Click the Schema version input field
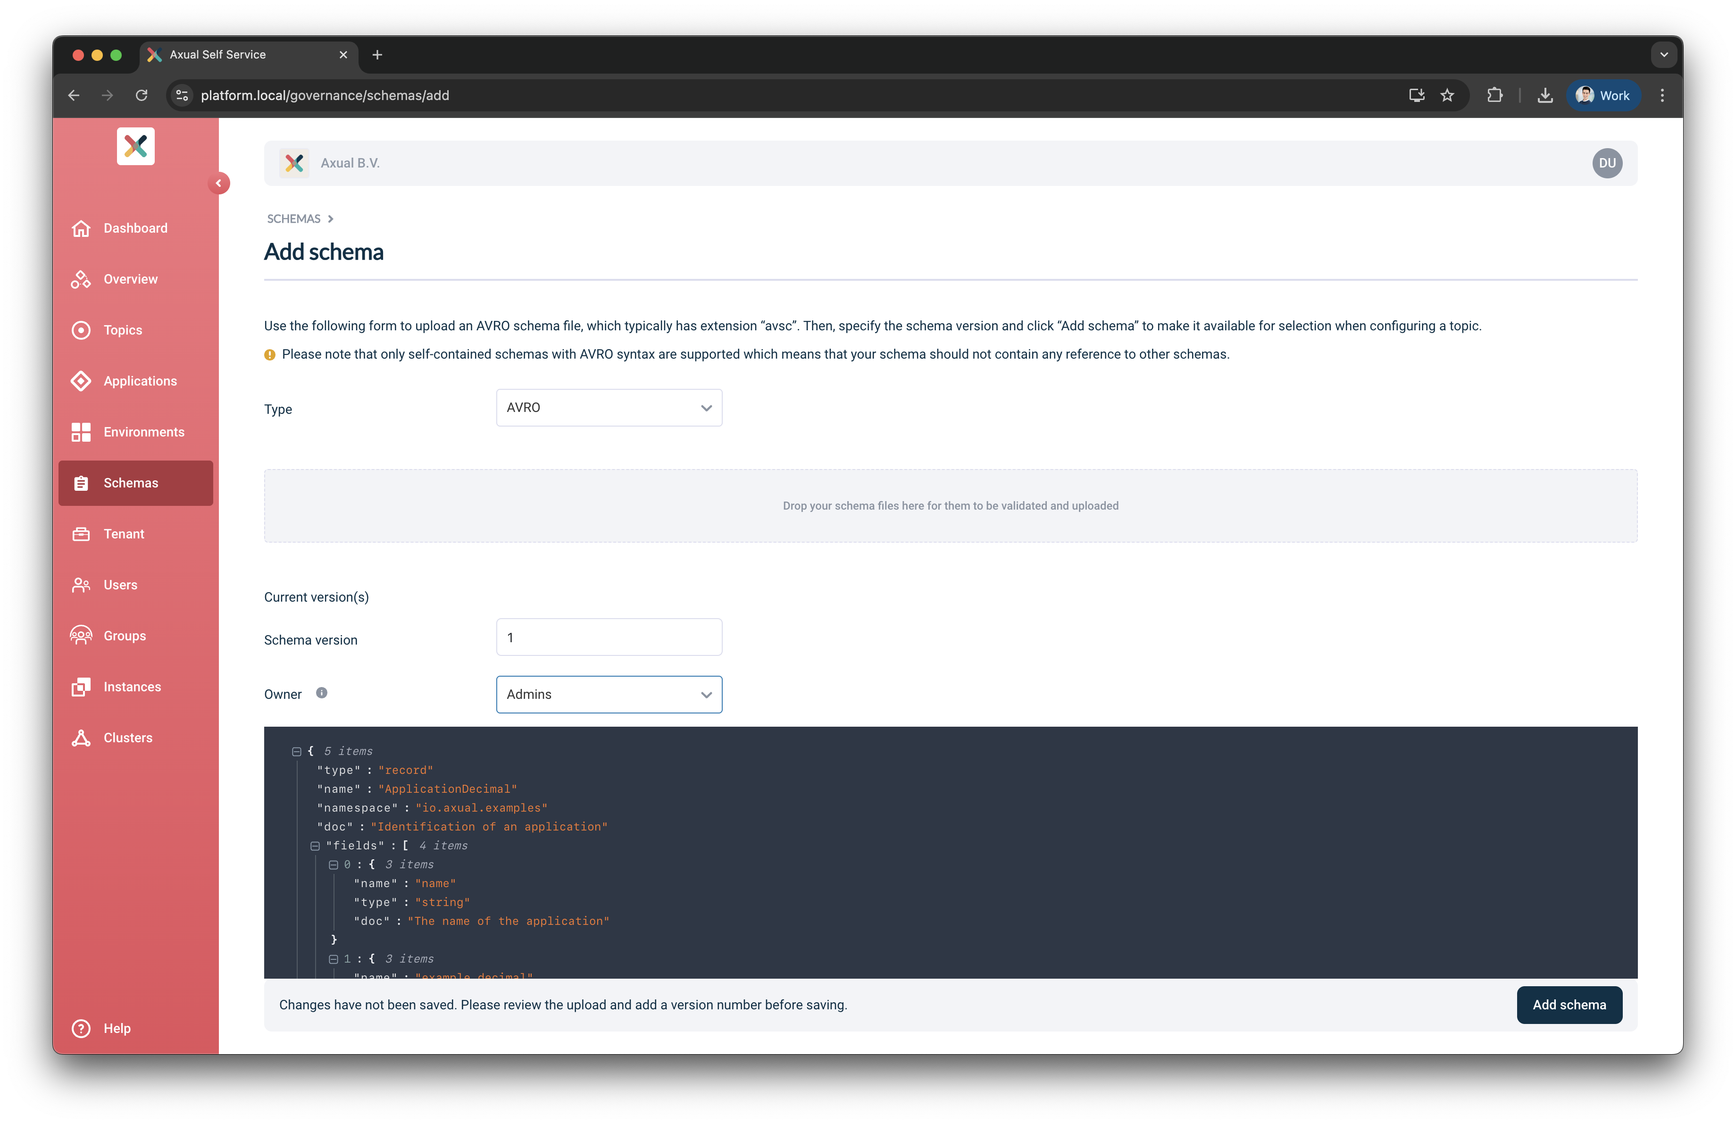 point(609,637)
